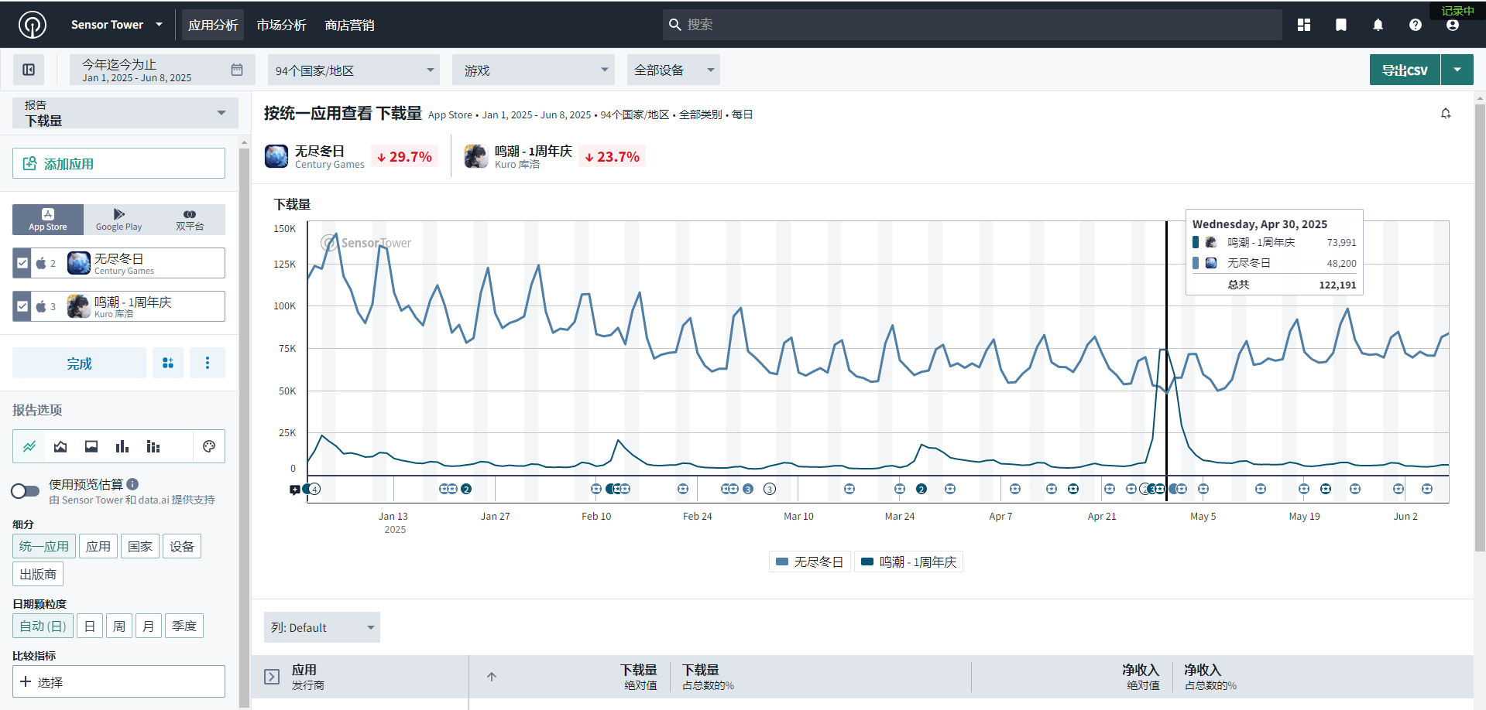Select 周 date granularity
1486x710 pixels.
click(x=119, y=626)
